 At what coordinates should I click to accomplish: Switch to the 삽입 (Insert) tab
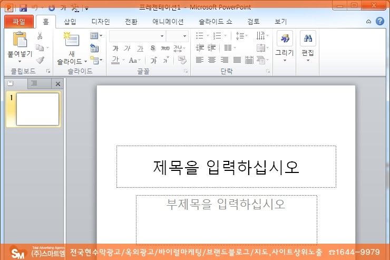coord(70,22)
